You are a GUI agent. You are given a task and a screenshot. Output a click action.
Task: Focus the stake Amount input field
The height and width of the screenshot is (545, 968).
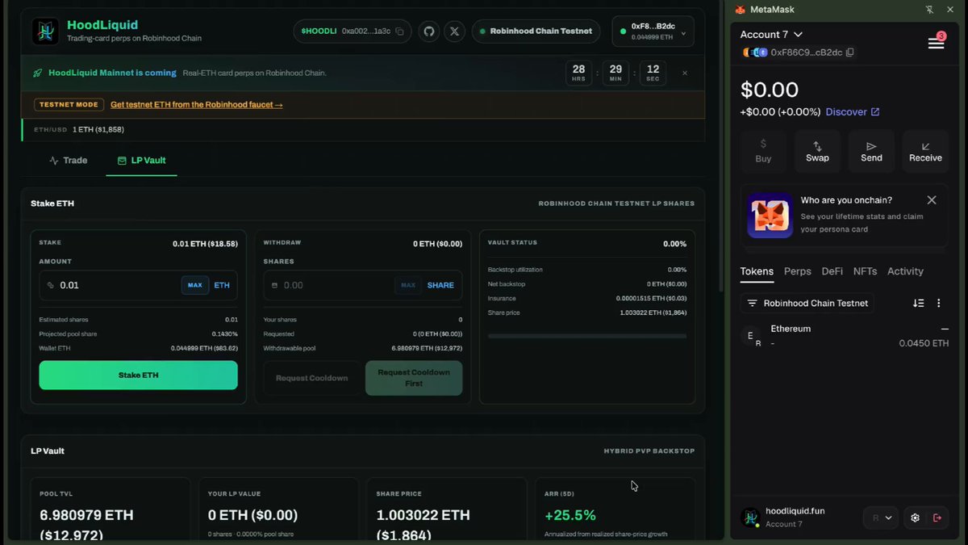(138, 285)
